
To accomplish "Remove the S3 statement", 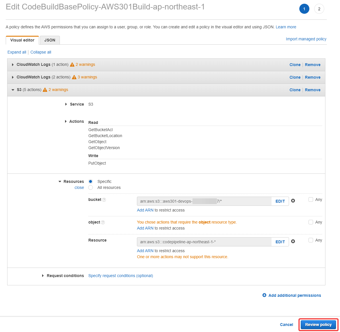I will point(313,90).
